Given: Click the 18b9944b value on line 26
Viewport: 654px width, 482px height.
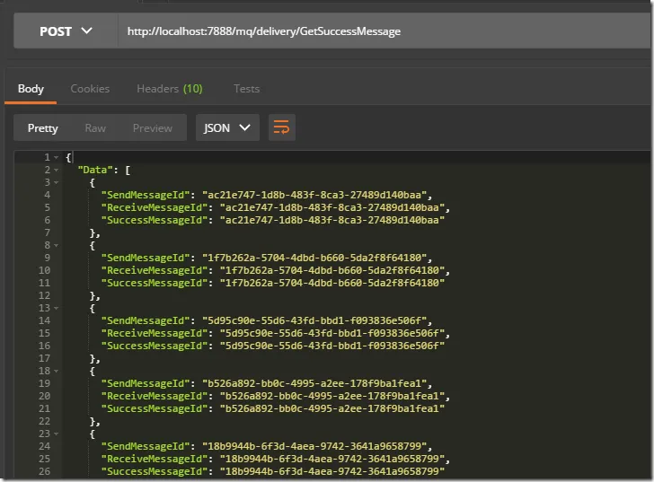Looking at the screenshot, I should pos(332,471).
